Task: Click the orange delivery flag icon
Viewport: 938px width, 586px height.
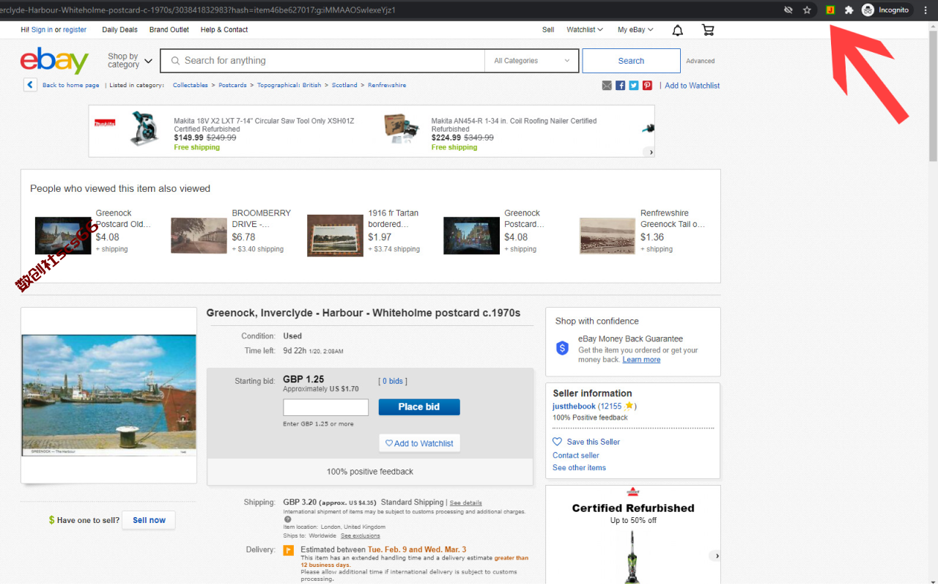Action: pyautogui.click(x=289, y=550)
